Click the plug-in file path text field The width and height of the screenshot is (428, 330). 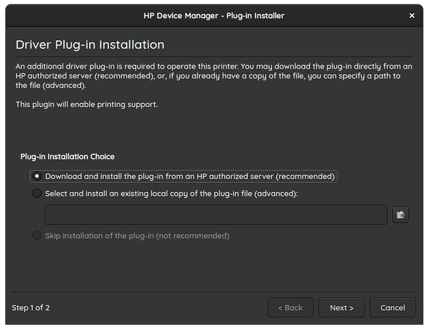pos(216,214)
